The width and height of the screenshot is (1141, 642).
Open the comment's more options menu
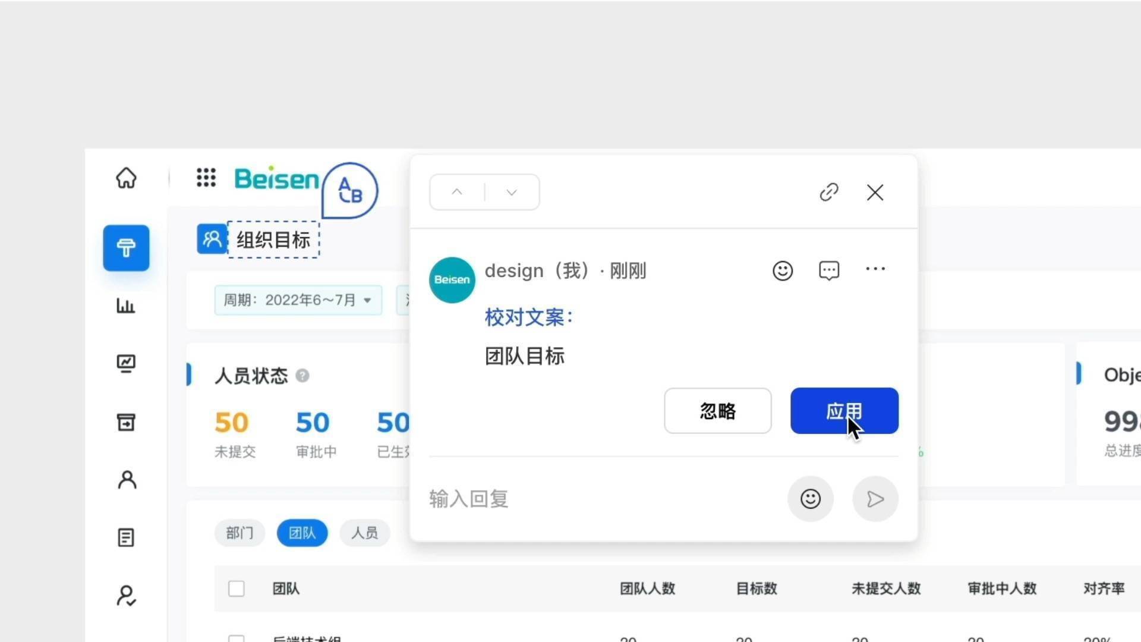tap(875, 269)
